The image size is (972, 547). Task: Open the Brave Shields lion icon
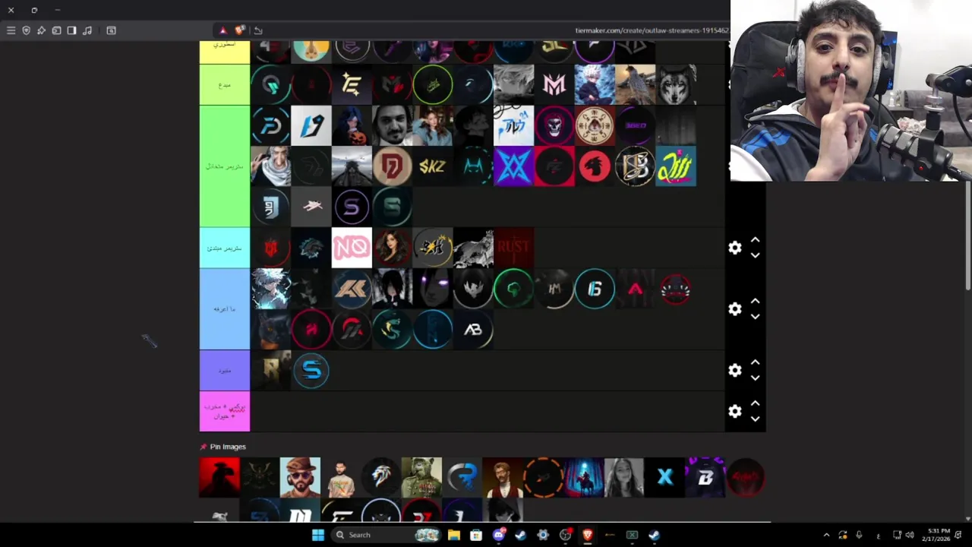(x=240, y=30)
